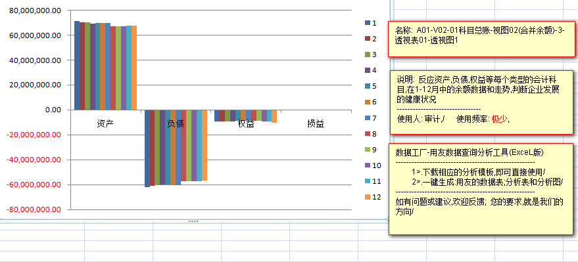Click the 60,000,000.00 axis value
Viewport: 578px width, 262px height.
36,35
